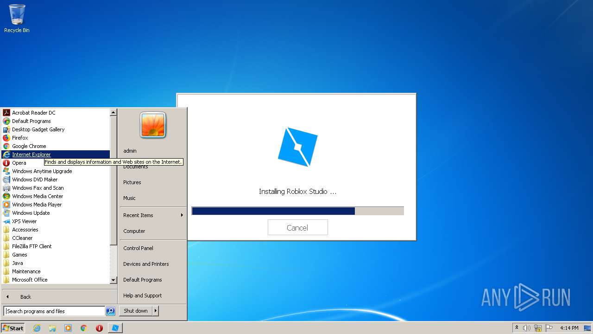
Task: Click the Internet Explorer taskbar icon
Action: (37, 328)
